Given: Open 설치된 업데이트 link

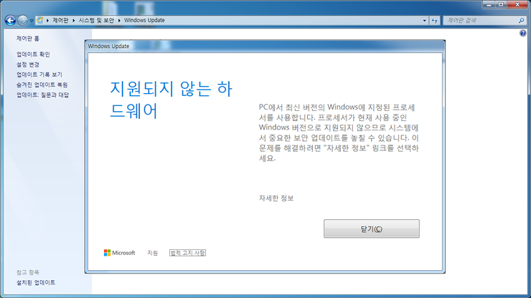Looking at the screenshot, I should [x=36, y=282].
